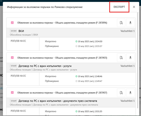Click the sent timestamp 10 апр 2025 13:54:30
The height and width of the screenshot is (116, 141).
[90, 41]
